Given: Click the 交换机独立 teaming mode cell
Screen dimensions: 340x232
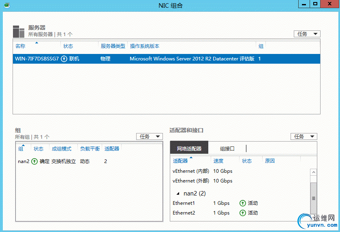Looking at the screenshot, I should [64, 161].
